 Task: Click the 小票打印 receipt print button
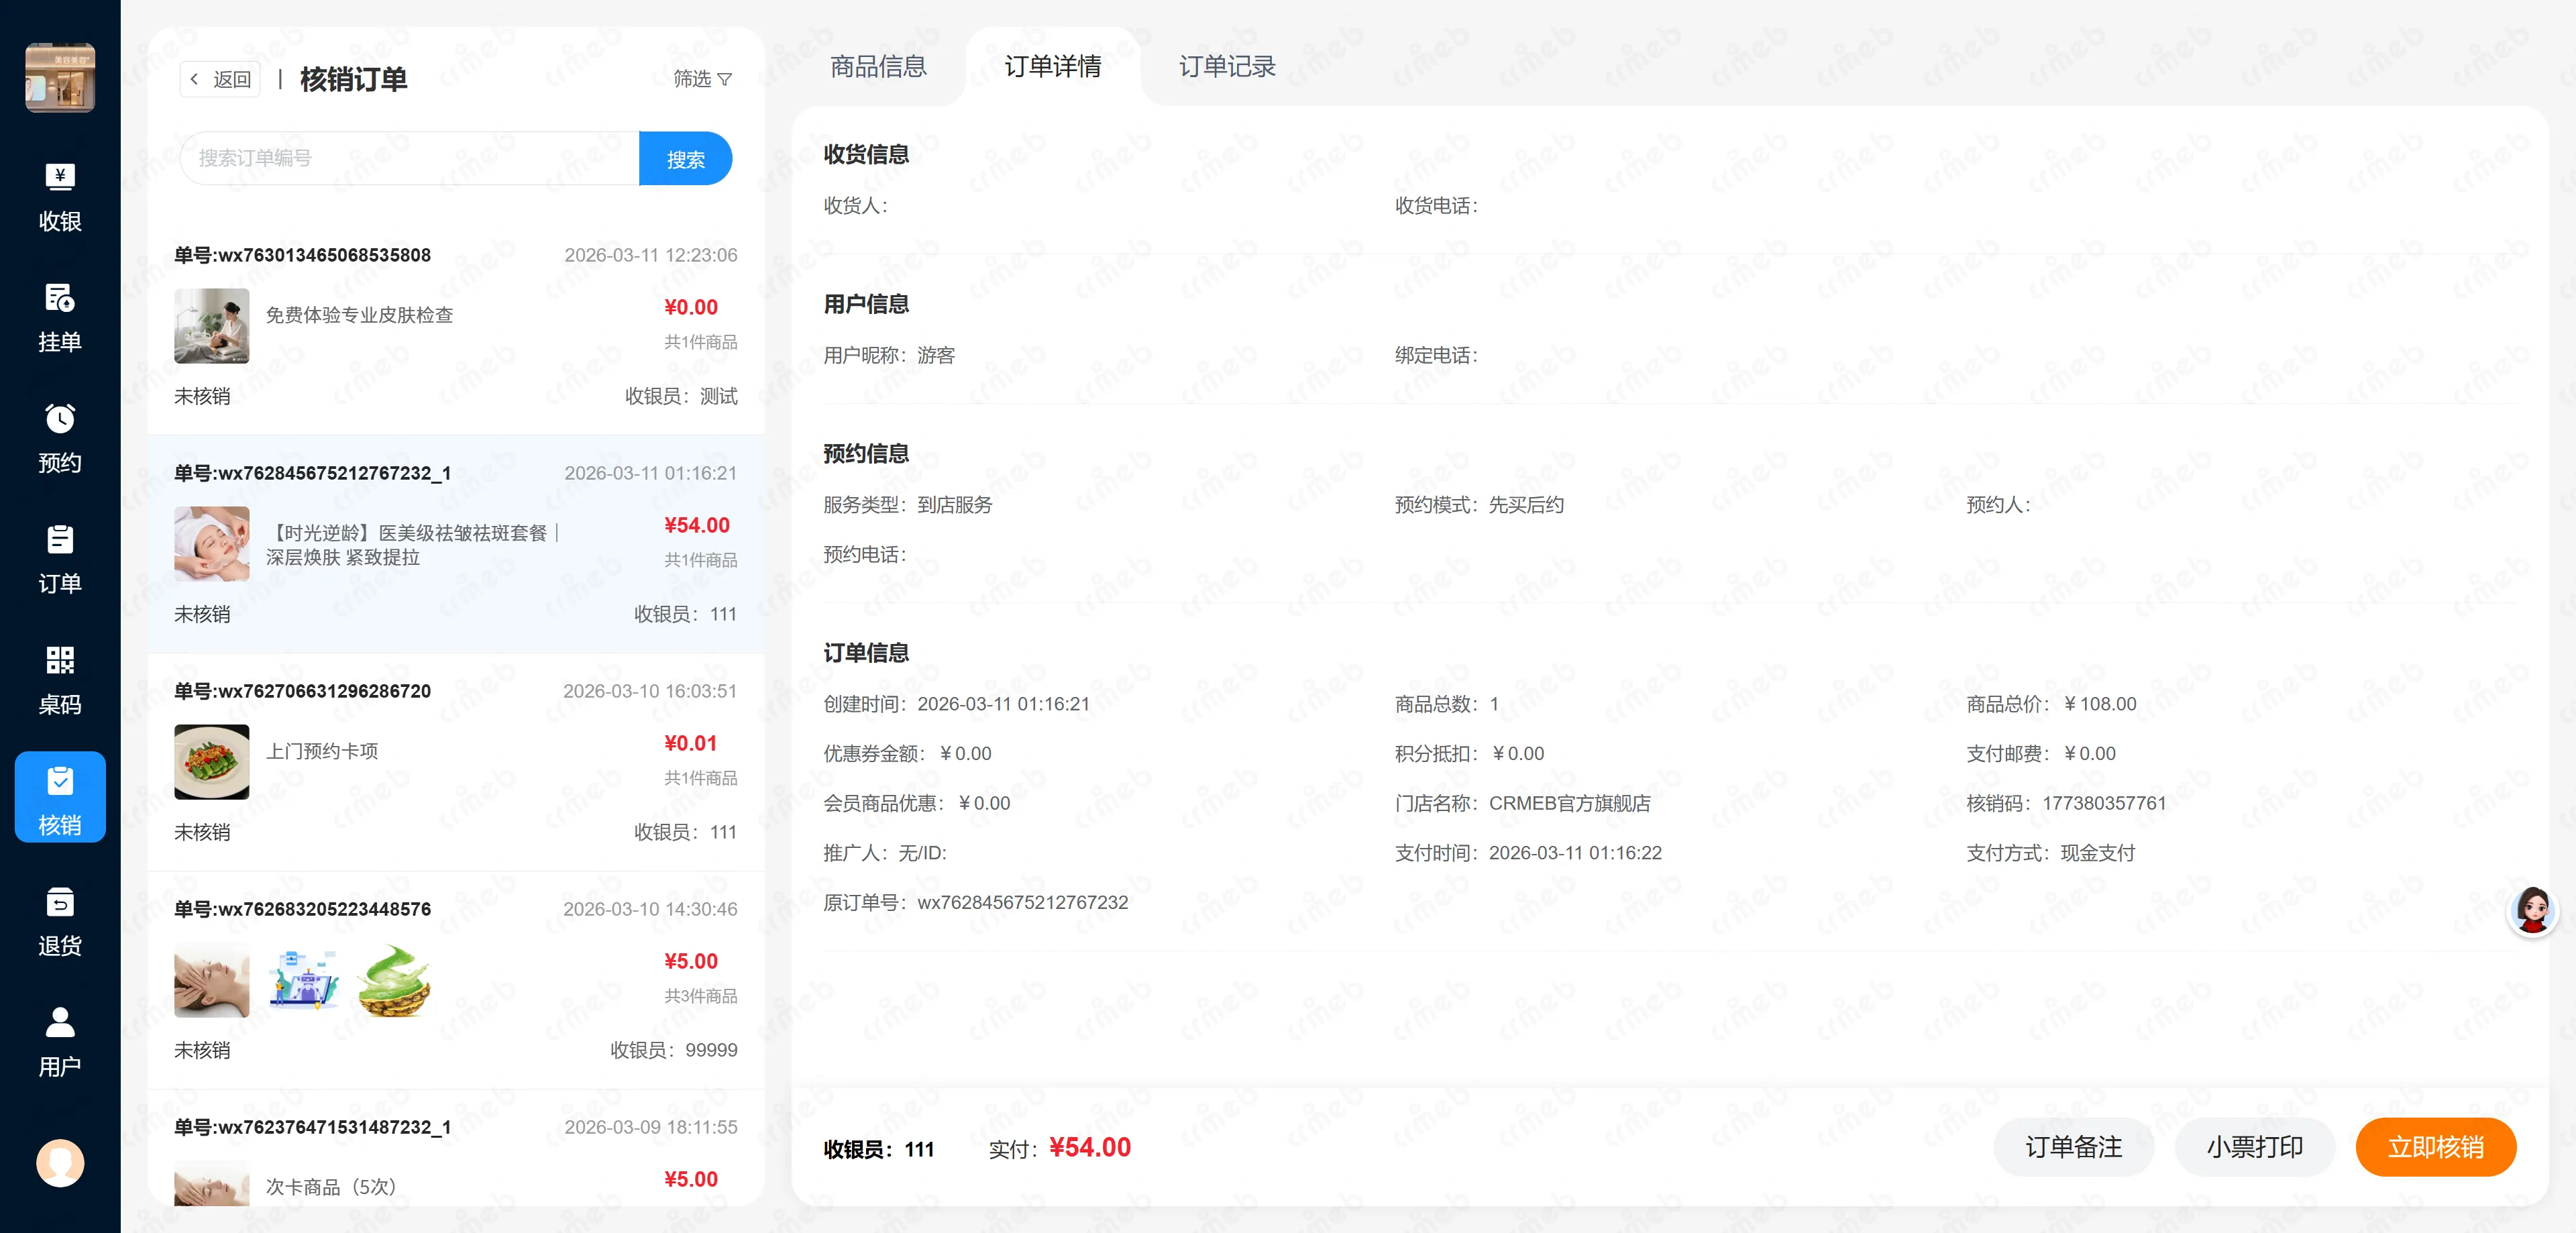[x=2254, y=1147]
